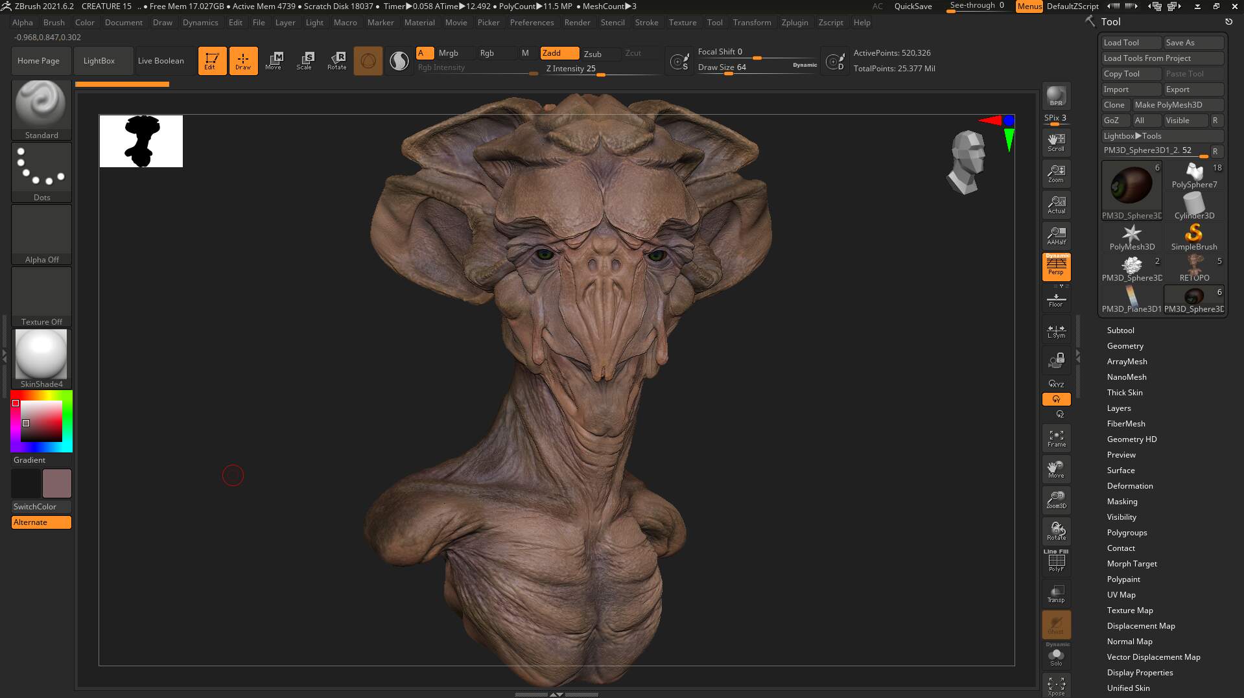
Task: Toggle Zadd sculpting mode
Action: pos(559,53)
